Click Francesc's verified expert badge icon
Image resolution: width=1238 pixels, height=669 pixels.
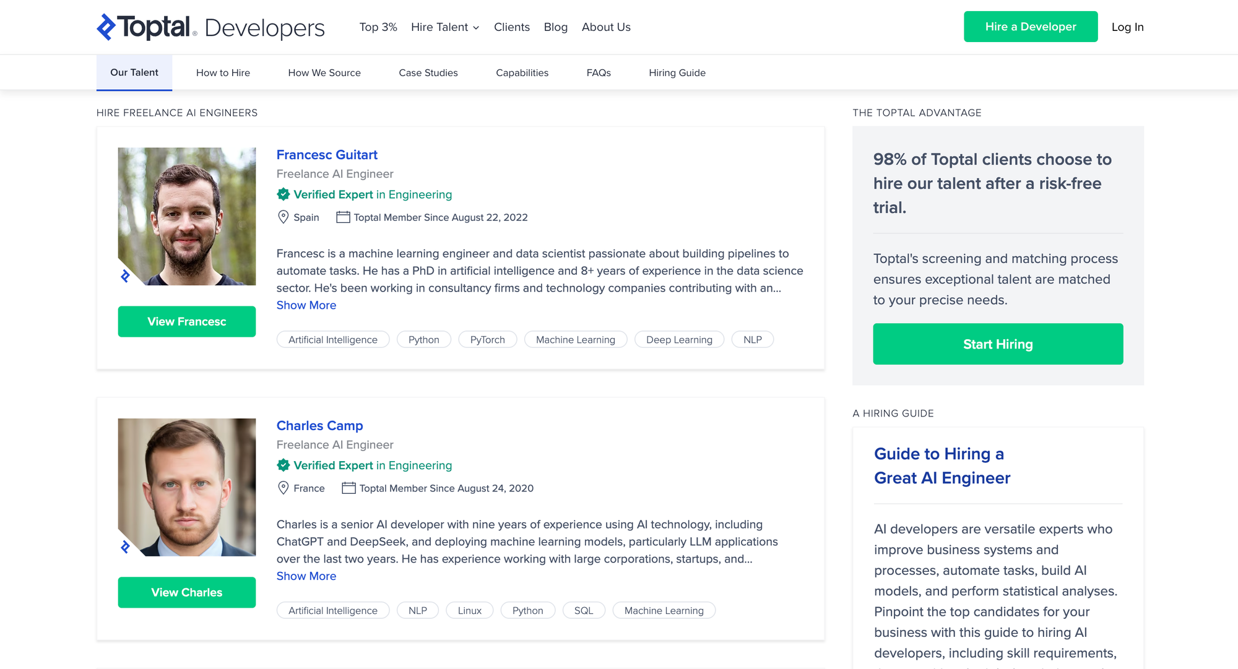[284, 194]
